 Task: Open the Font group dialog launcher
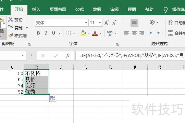pos(117,44)
